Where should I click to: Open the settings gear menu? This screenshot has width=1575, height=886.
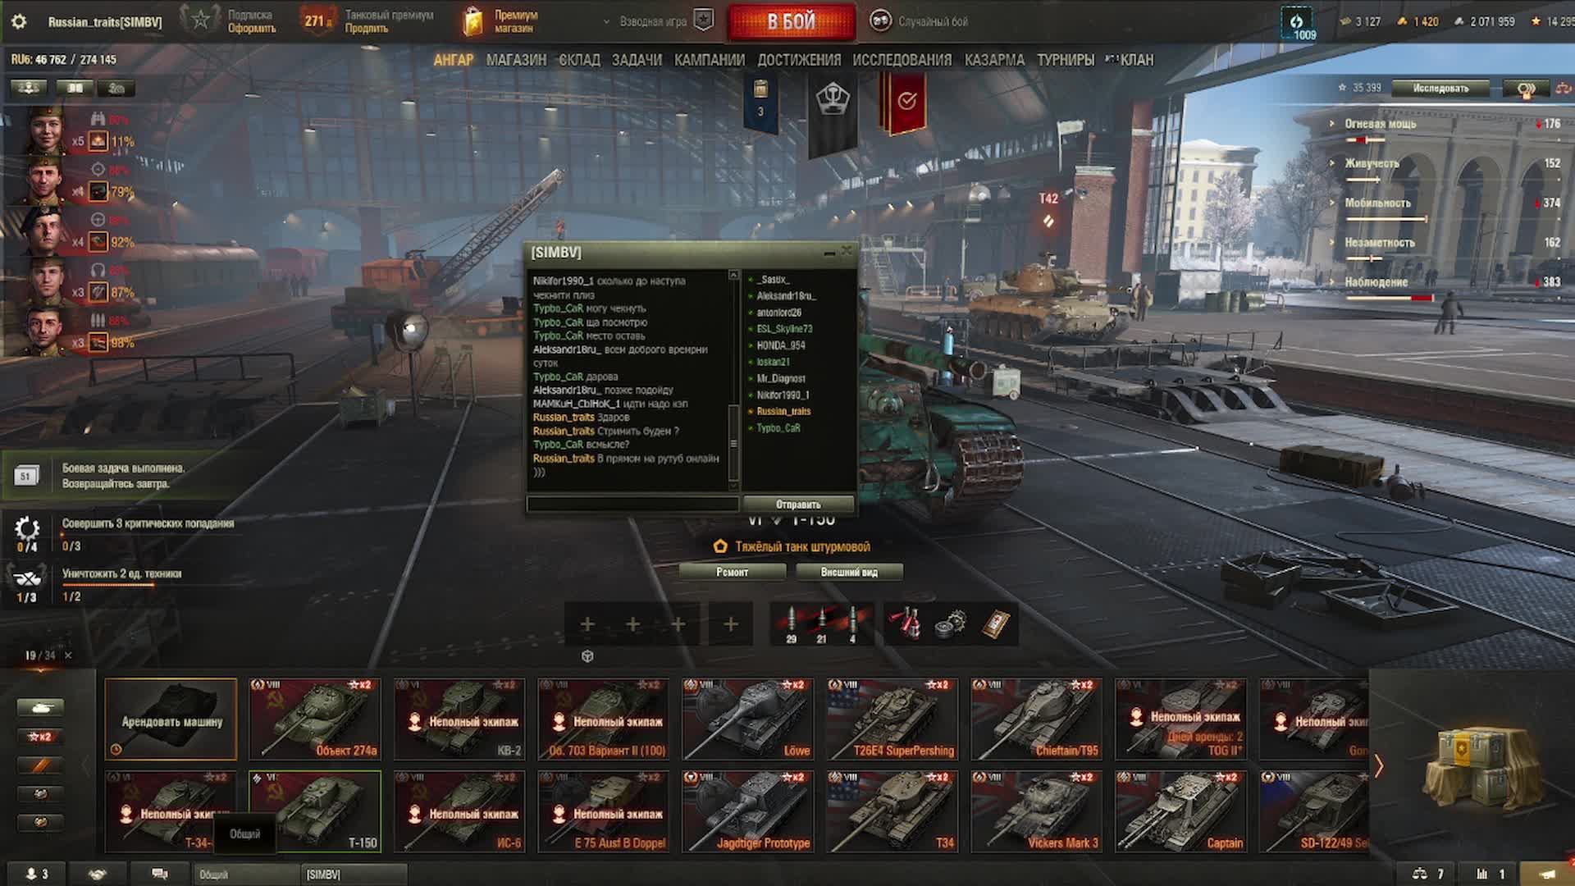19,22
